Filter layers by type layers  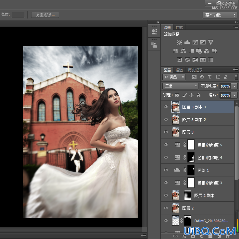click(210, 77)
